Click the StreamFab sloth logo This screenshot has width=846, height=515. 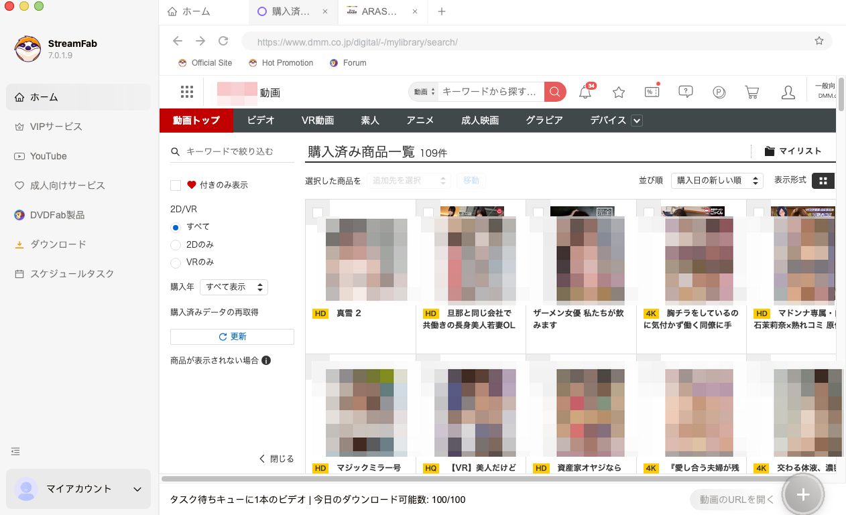(28, 49)
